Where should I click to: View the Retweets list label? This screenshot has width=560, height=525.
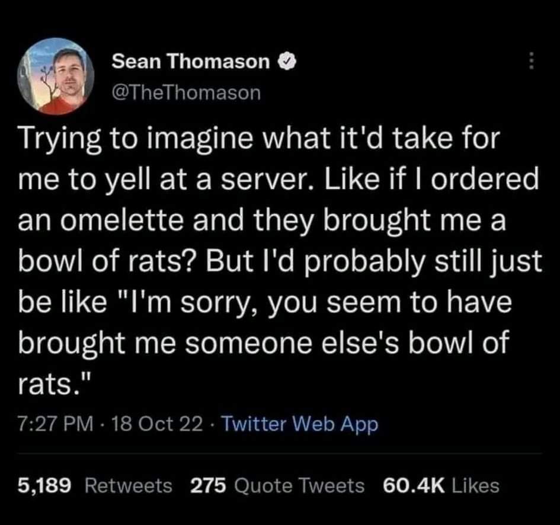[x=129, y=486]
